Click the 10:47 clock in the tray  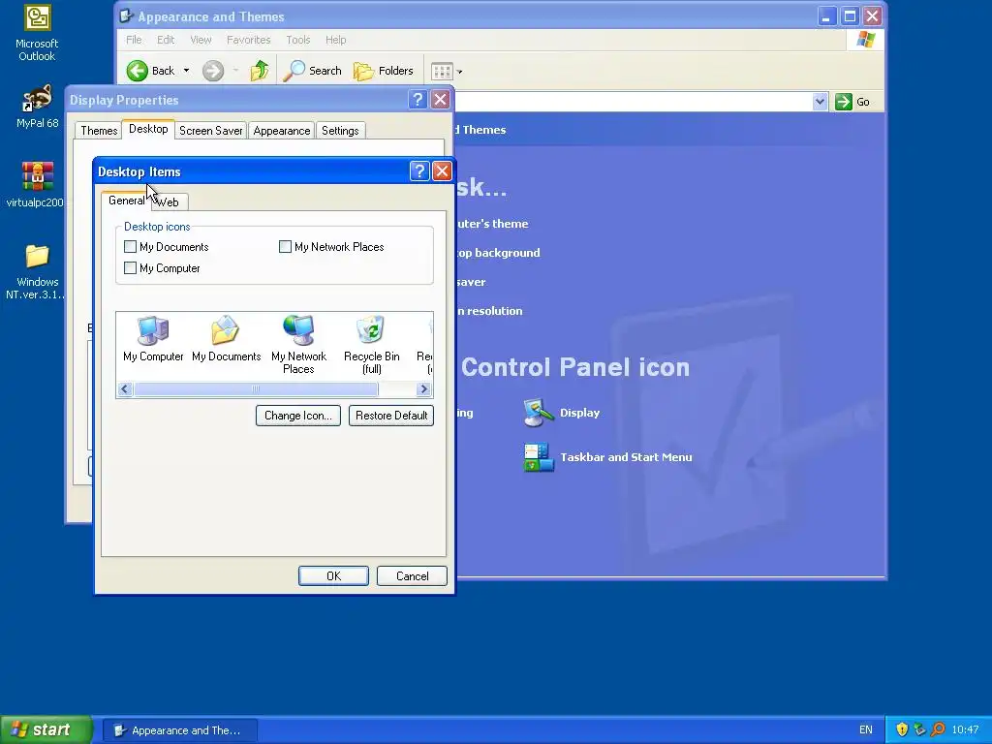pos(965,729)
